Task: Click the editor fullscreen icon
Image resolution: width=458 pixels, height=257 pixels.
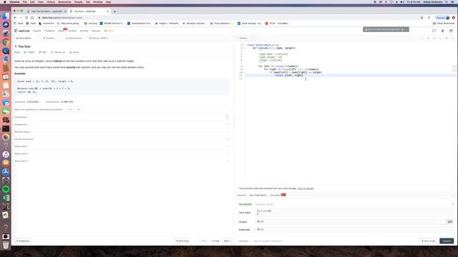Action: (452, 38)
